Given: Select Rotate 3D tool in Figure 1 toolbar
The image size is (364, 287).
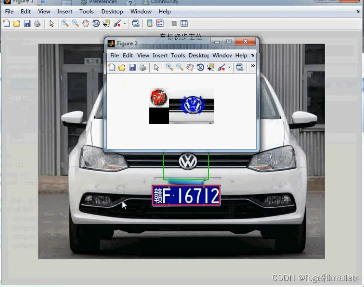Looking at the screenshot, I should [x=96, y=24].
